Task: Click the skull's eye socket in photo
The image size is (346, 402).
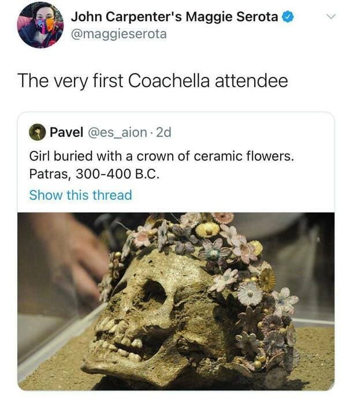Action: [154, 292]
